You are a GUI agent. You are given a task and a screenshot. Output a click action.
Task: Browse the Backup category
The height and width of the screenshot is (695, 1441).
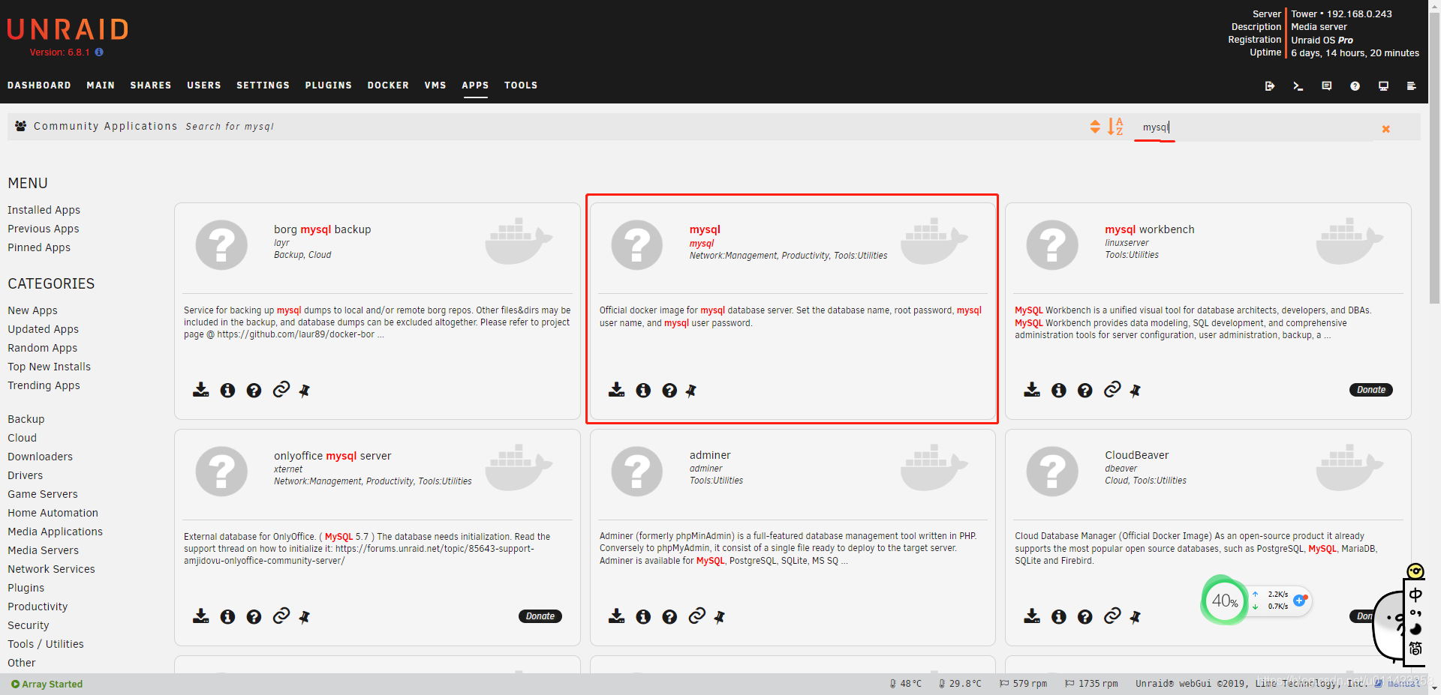(x=26, y=419)
